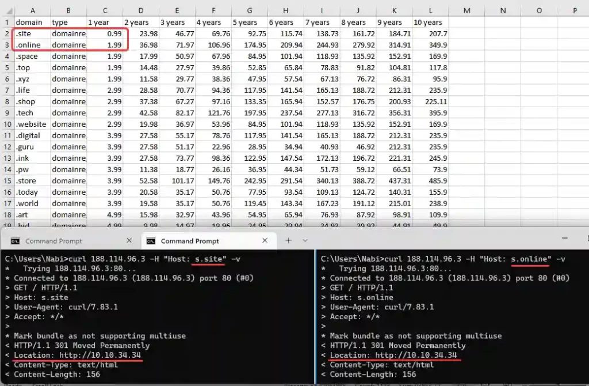The width and height of the screenshot is (589, 386).
Task: Select column C header
Action: (x=105, y=11)
